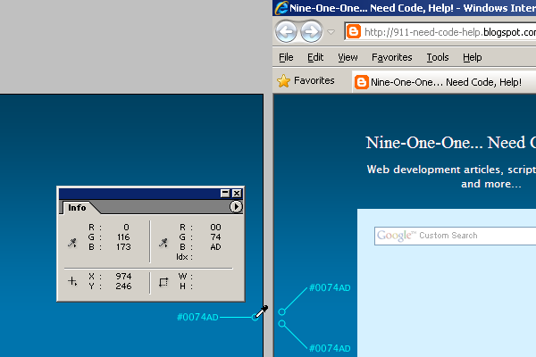Screen dimensions: 536x357
Task: Click the selection size icon beside W and H
Action: pyautogui.click(x=163, y=282)
